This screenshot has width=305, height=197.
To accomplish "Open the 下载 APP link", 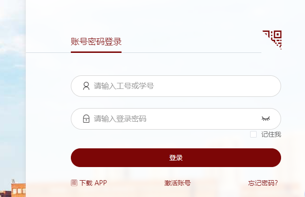I will point(93,183).
